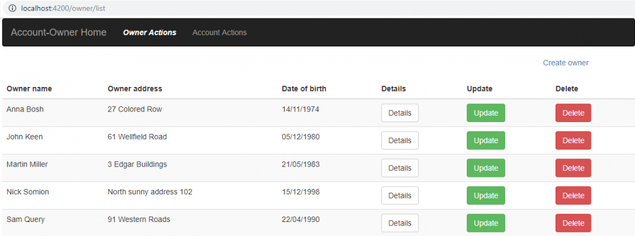This screenshot has height=236, width=635.
Task: Click the Details column header
Action: (393, 89)
